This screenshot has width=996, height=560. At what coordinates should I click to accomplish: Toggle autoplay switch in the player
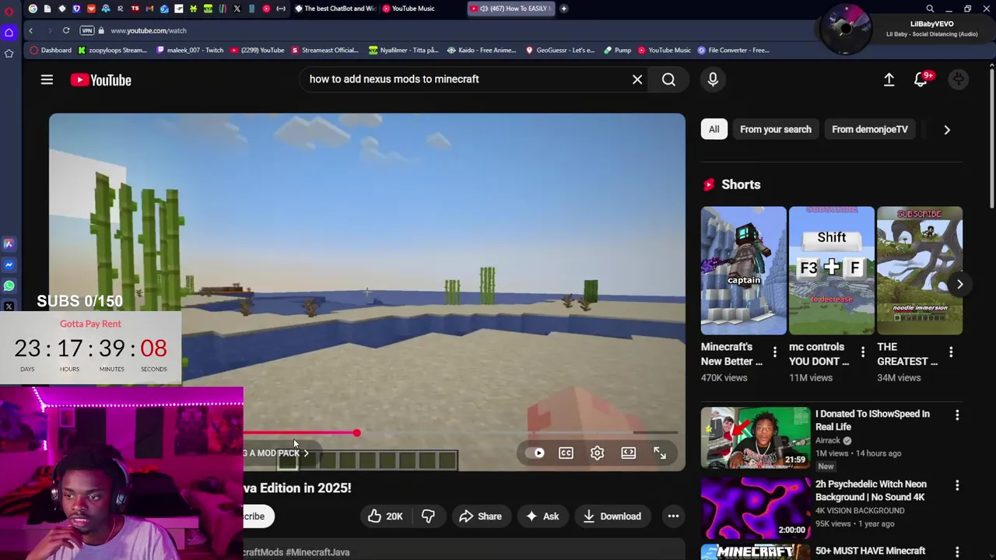point(535,453)
